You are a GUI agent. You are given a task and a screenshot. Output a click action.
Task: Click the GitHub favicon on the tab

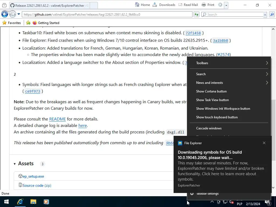pos(12,5)
